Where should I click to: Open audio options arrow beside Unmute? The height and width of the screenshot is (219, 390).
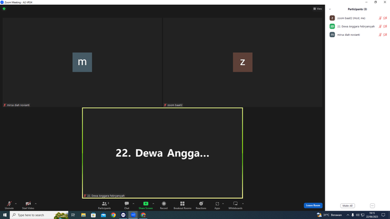pyautogui.click(x=16, y=204)
